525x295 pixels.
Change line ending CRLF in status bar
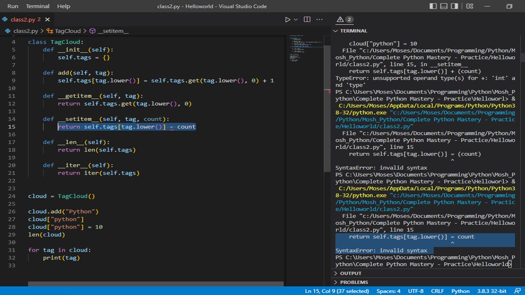pos(437,291)
